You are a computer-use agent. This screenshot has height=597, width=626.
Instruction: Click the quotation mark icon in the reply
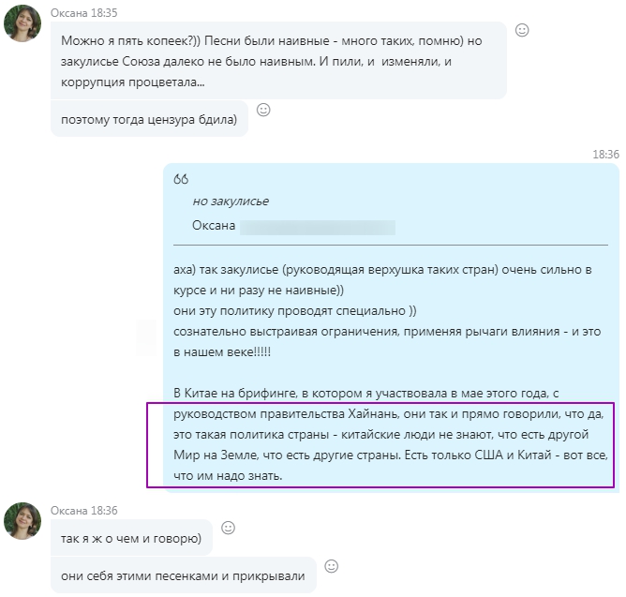coord(181,179)
